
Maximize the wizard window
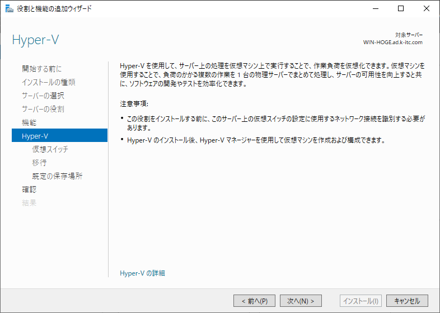(x=401, y=9)
